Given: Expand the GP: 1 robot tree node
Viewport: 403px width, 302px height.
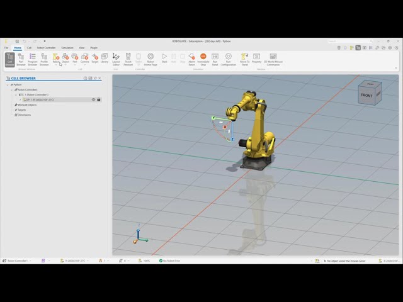Looking at the screenshot, I should tap(20, 99).
